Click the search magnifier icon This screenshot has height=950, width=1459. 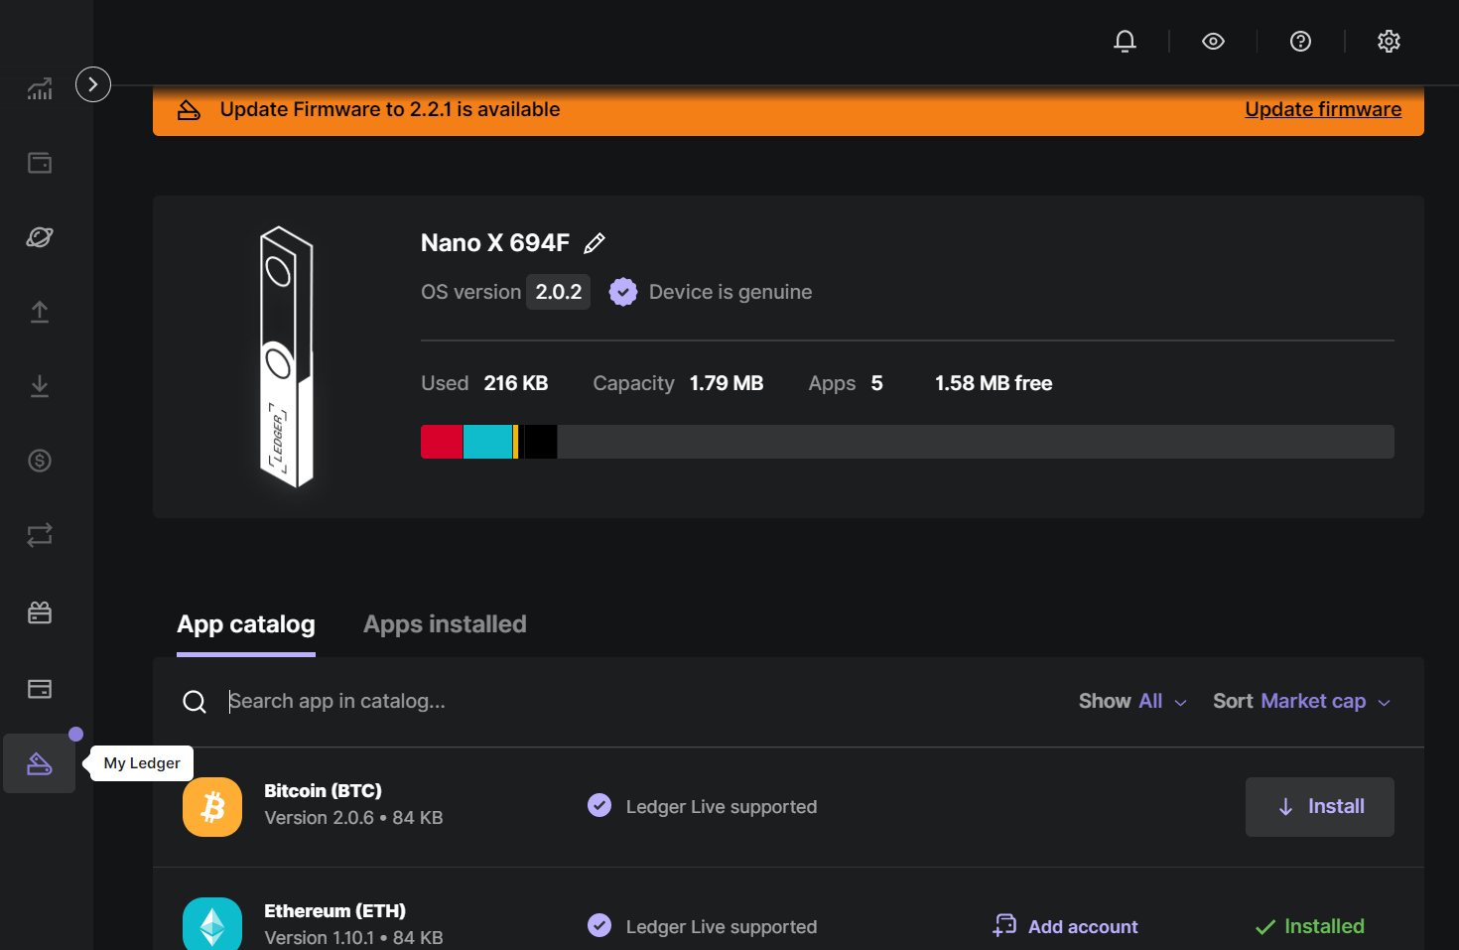click(195, 702)
